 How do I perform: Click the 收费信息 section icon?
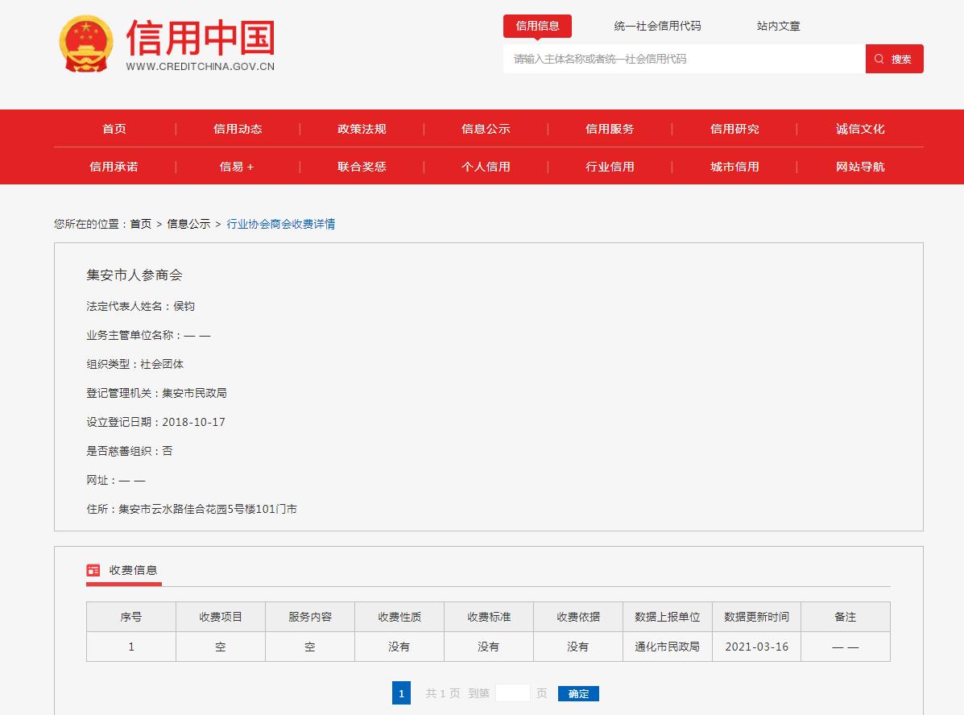pos(93,570)
